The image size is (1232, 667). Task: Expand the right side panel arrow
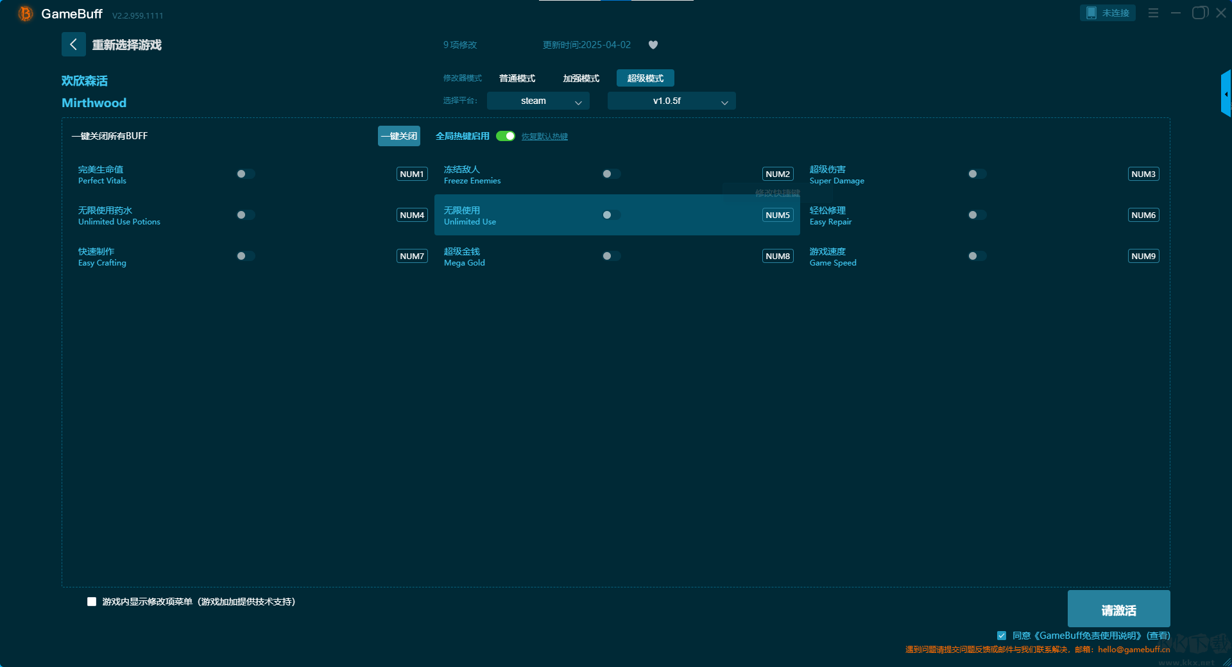click(1226, 94)
